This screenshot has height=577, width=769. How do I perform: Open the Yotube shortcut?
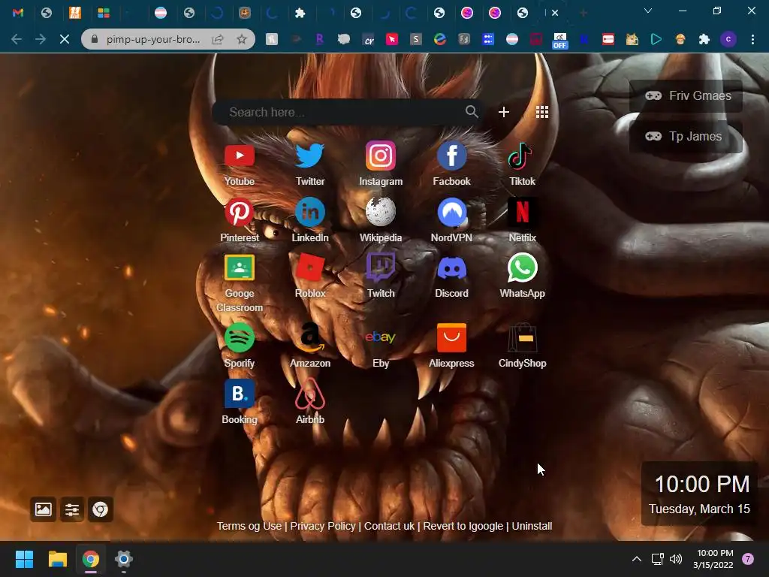(x=240, y=164)
